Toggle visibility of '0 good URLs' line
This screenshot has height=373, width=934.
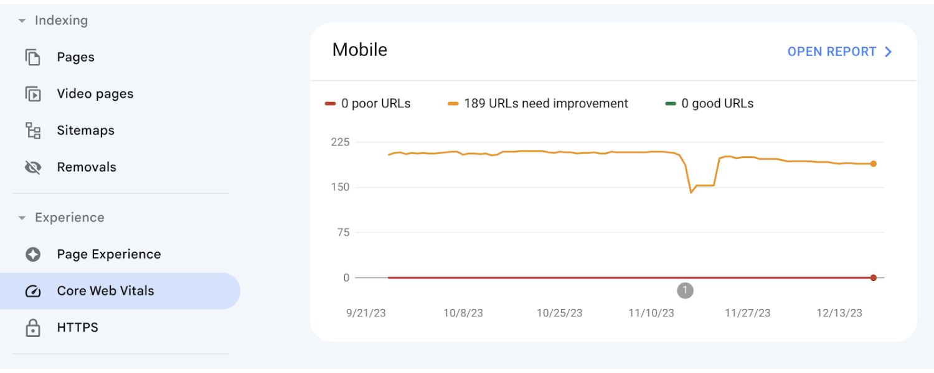pos(710,103)
